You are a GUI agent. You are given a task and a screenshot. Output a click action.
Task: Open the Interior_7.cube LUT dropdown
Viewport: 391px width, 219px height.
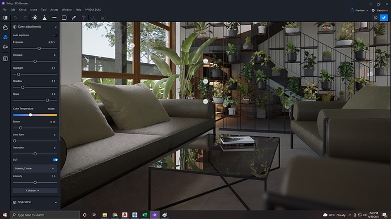pyautogui.click(x=35, y=168)
